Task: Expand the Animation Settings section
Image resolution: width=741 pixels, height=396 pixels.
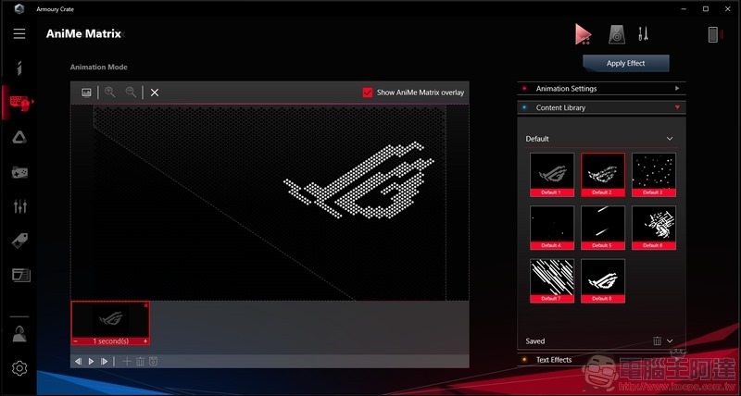Action: tap(601, 88)
